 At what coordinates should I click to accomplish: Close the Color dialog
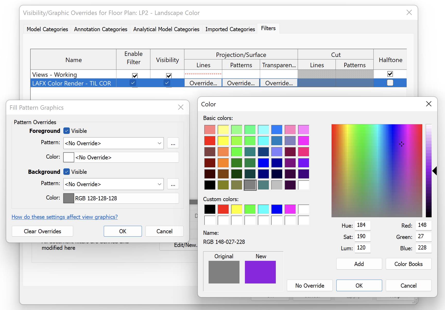point(429,104)
